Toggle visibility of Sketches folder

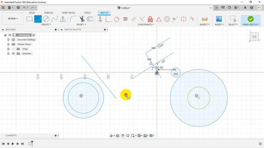pos(13,53)
